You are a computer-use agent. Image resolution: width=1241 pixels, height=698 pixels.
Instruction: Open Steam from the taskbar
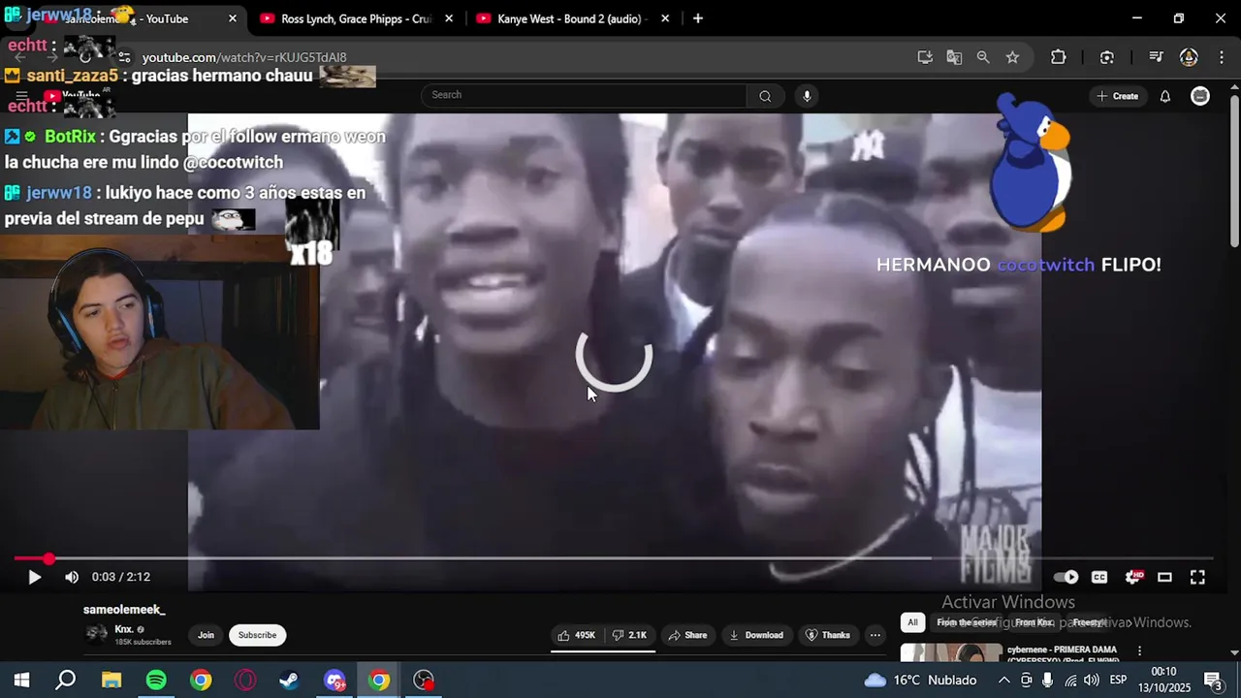point(289,681)
